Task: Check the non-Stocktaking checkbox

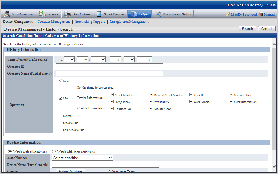Action: click(x=60, y=130)
